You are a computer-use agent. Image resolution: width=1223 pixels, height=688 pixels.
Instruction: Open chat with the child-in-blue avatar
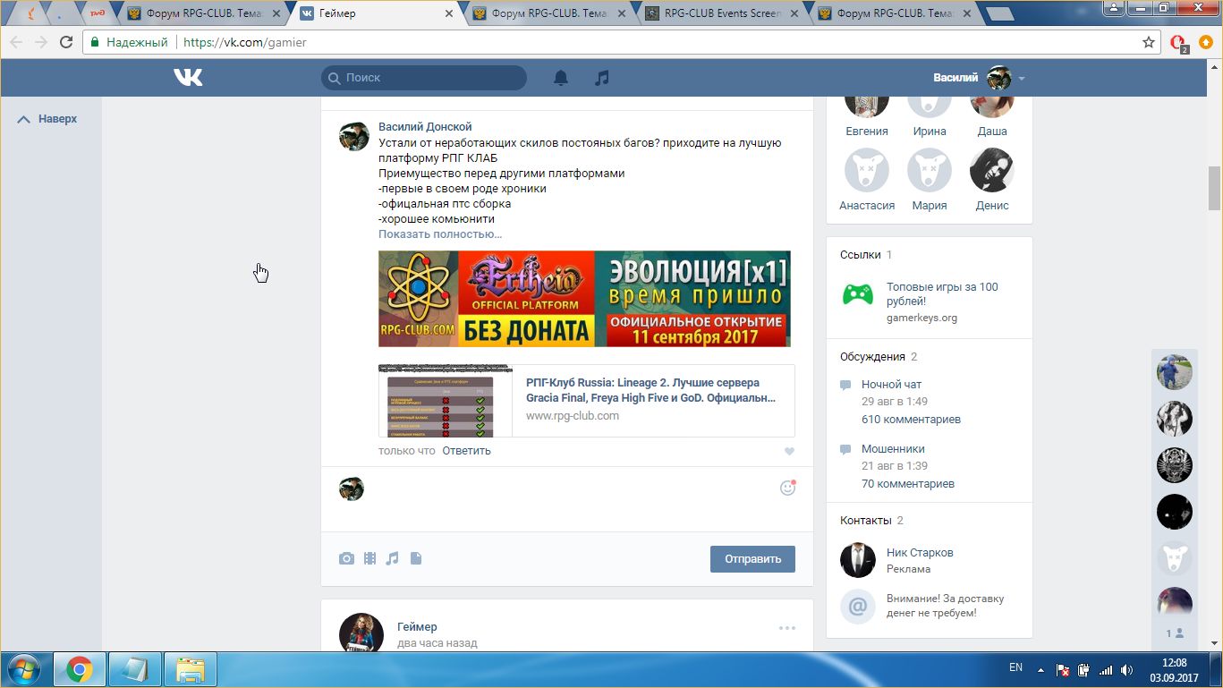coord(1174,372)
